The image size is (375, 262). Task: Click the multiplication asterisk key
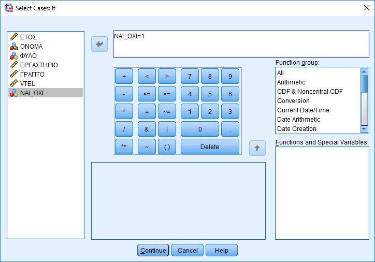pyautogui.click(x=124, y=111)
